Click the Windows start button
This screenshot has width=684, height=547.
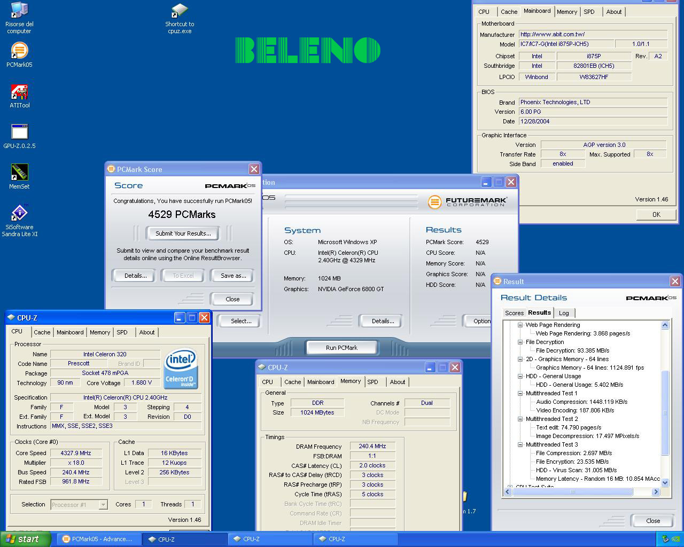pyautogui.click(x=26, y=539)
